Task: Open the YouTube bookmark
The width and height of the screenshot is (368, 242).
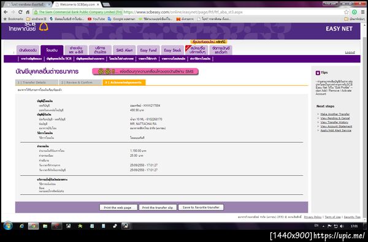Action: [96, 19]
